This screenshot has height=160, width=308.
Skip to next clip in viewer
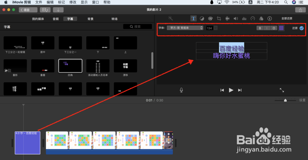(x=240, y=90)
